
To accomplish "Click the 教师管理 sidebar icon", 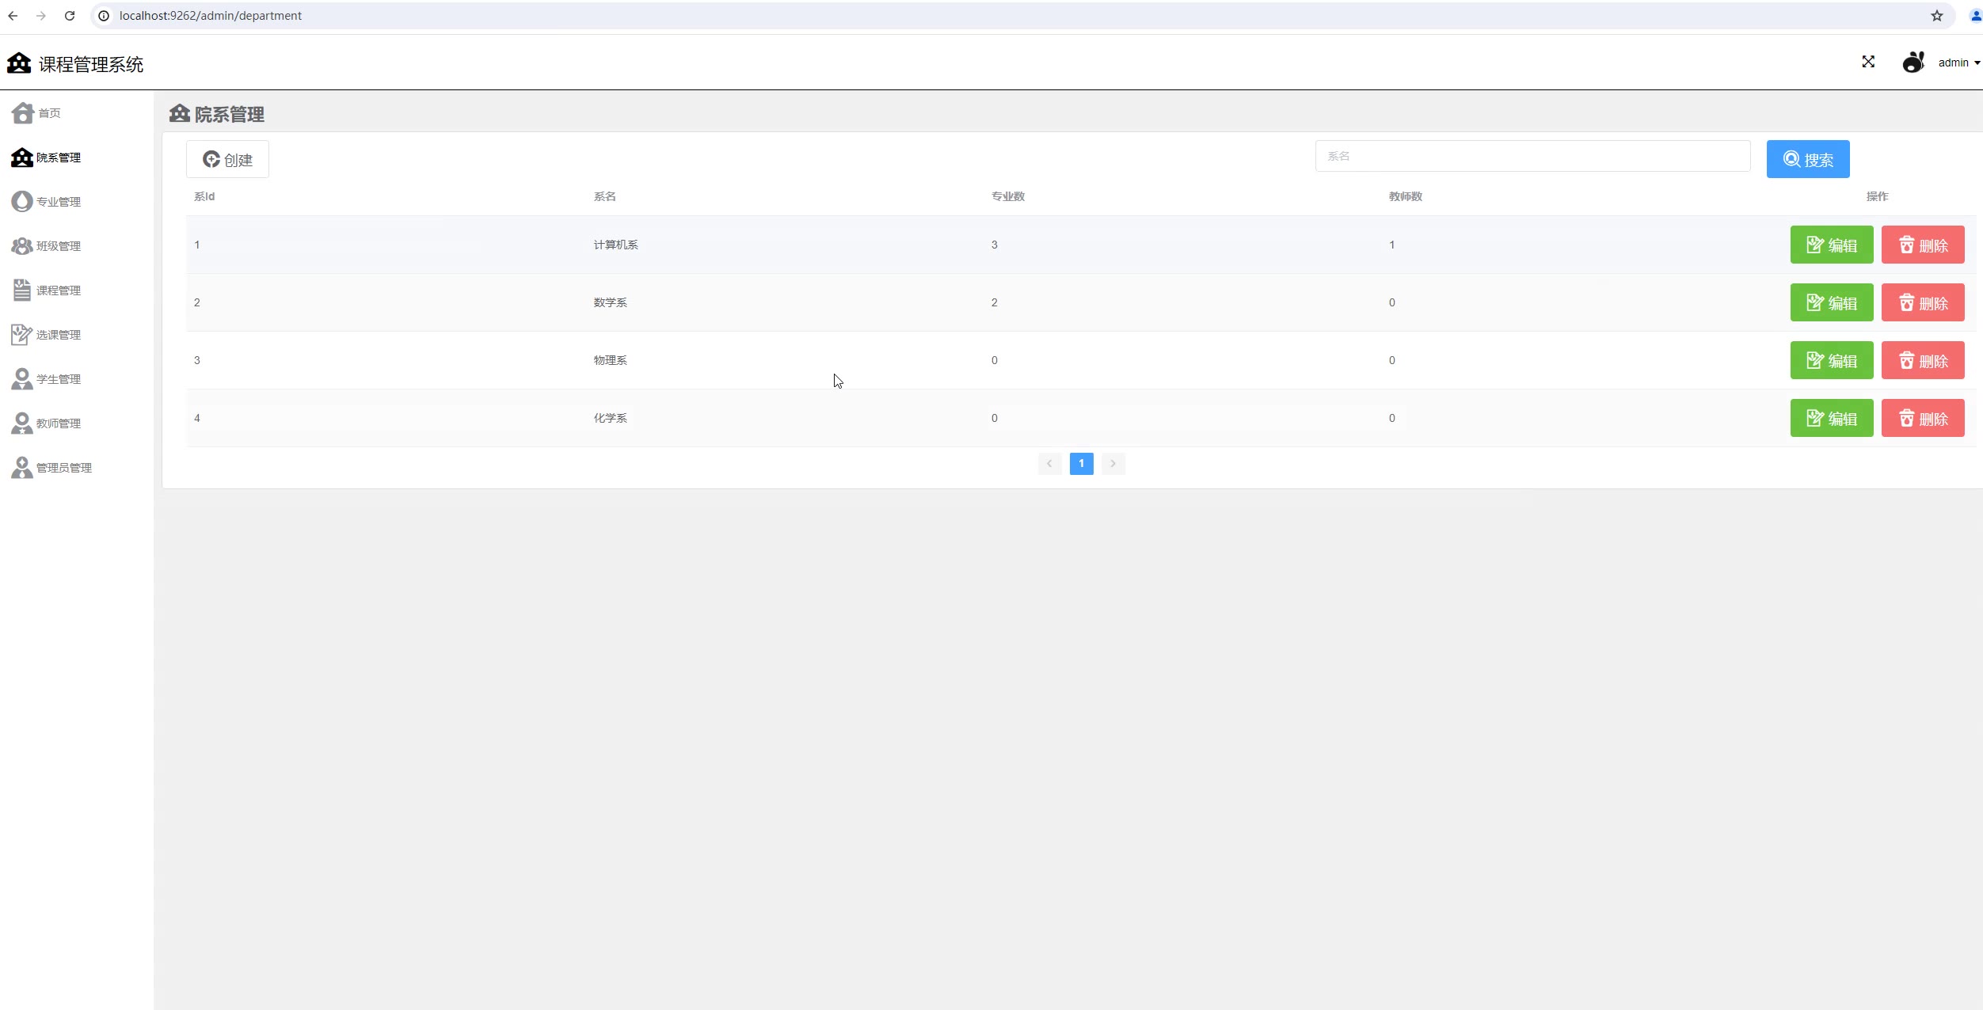I will click(x=22, y=423).
